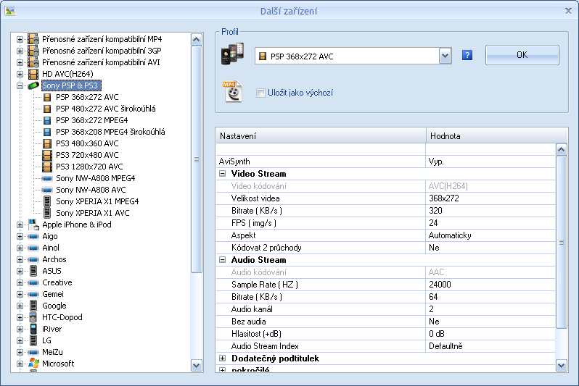Viewport: 579px width, 386px height.
Task: Click the Apple iPhone & iPod device icon
Action: click(33, 225)
